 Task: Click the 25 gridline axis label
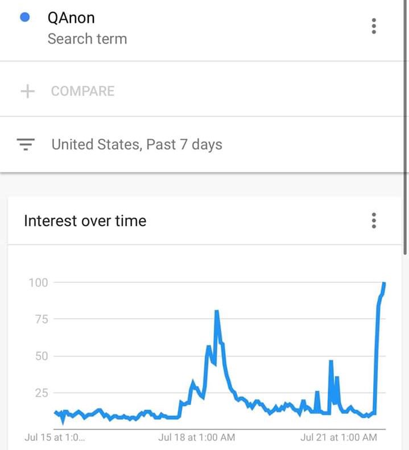(x=42, y=393)
